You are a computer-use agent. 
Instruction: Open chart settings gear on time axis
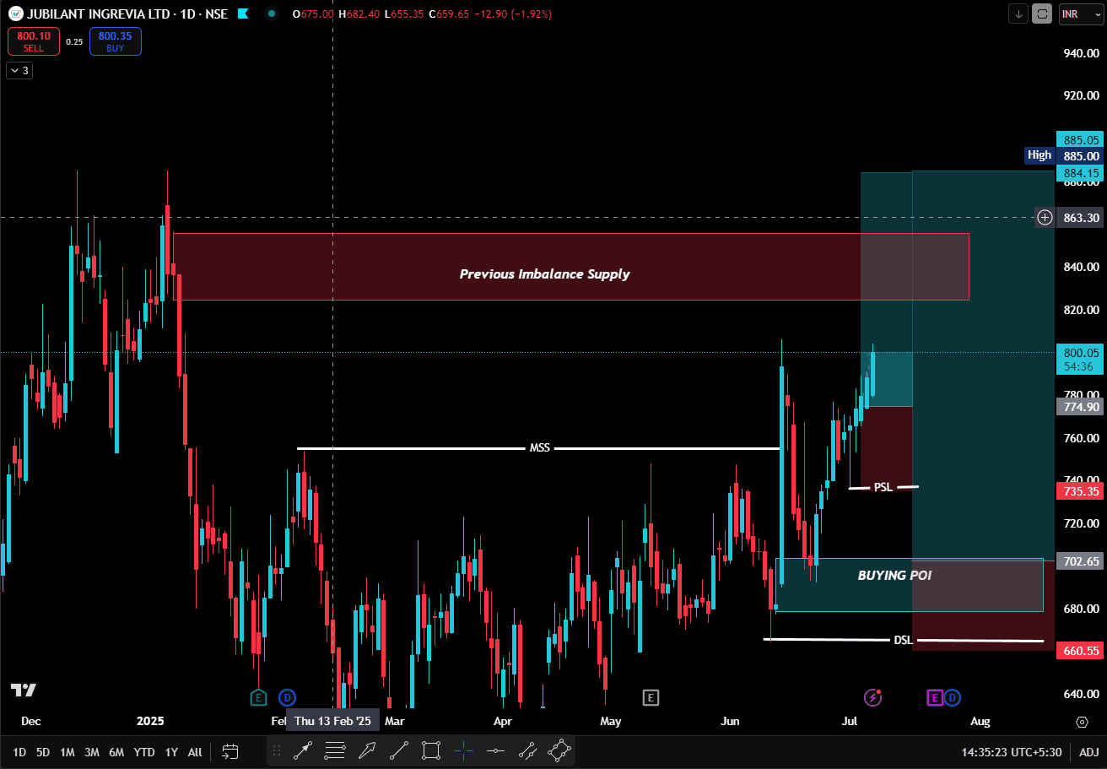click(x=1082, y=722)
